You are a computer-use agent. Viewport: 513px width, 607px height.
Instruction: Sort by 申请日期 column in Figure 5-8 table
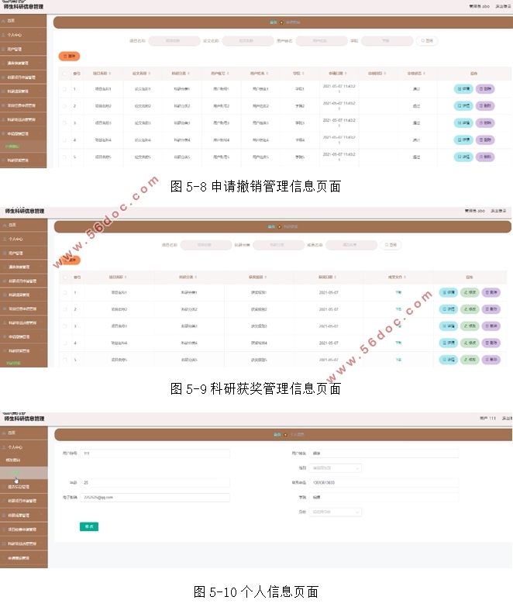click(x=346, y=73)
